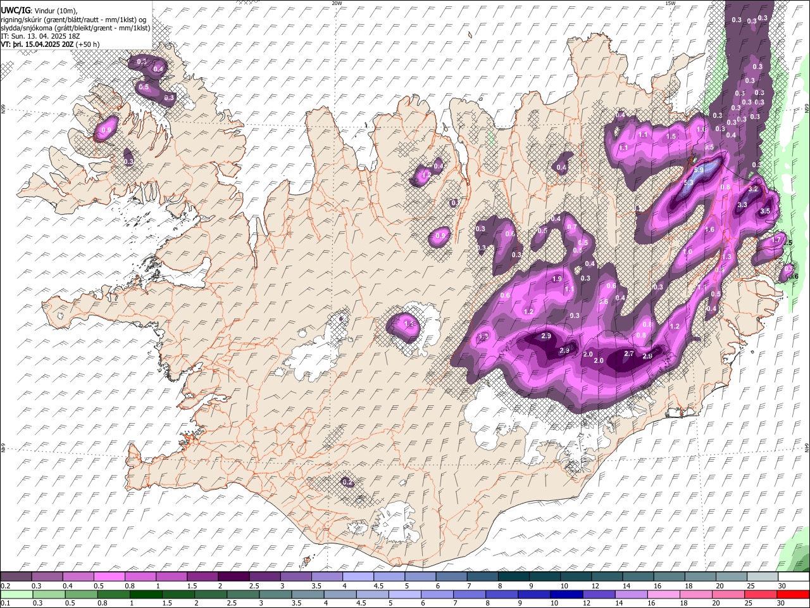Screen dimensions: 810x608
Task: Click the '15W' longitude label
Action: point(670,3)
